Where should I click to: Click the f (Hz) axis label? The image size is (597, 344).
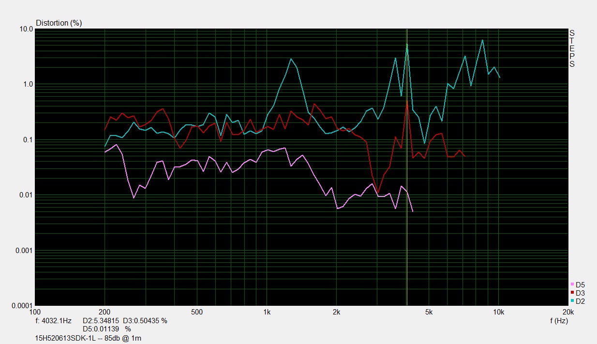[x=559, y=320]
